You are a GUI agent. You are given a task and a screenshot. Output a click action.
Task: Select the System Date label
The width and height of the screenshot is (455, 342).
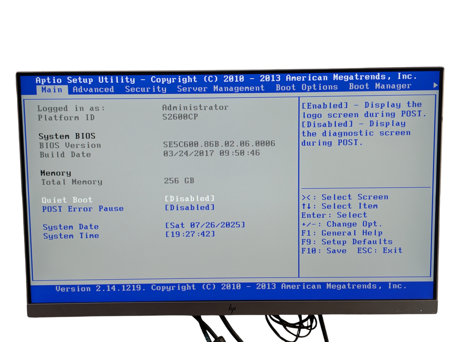point(70,227)
